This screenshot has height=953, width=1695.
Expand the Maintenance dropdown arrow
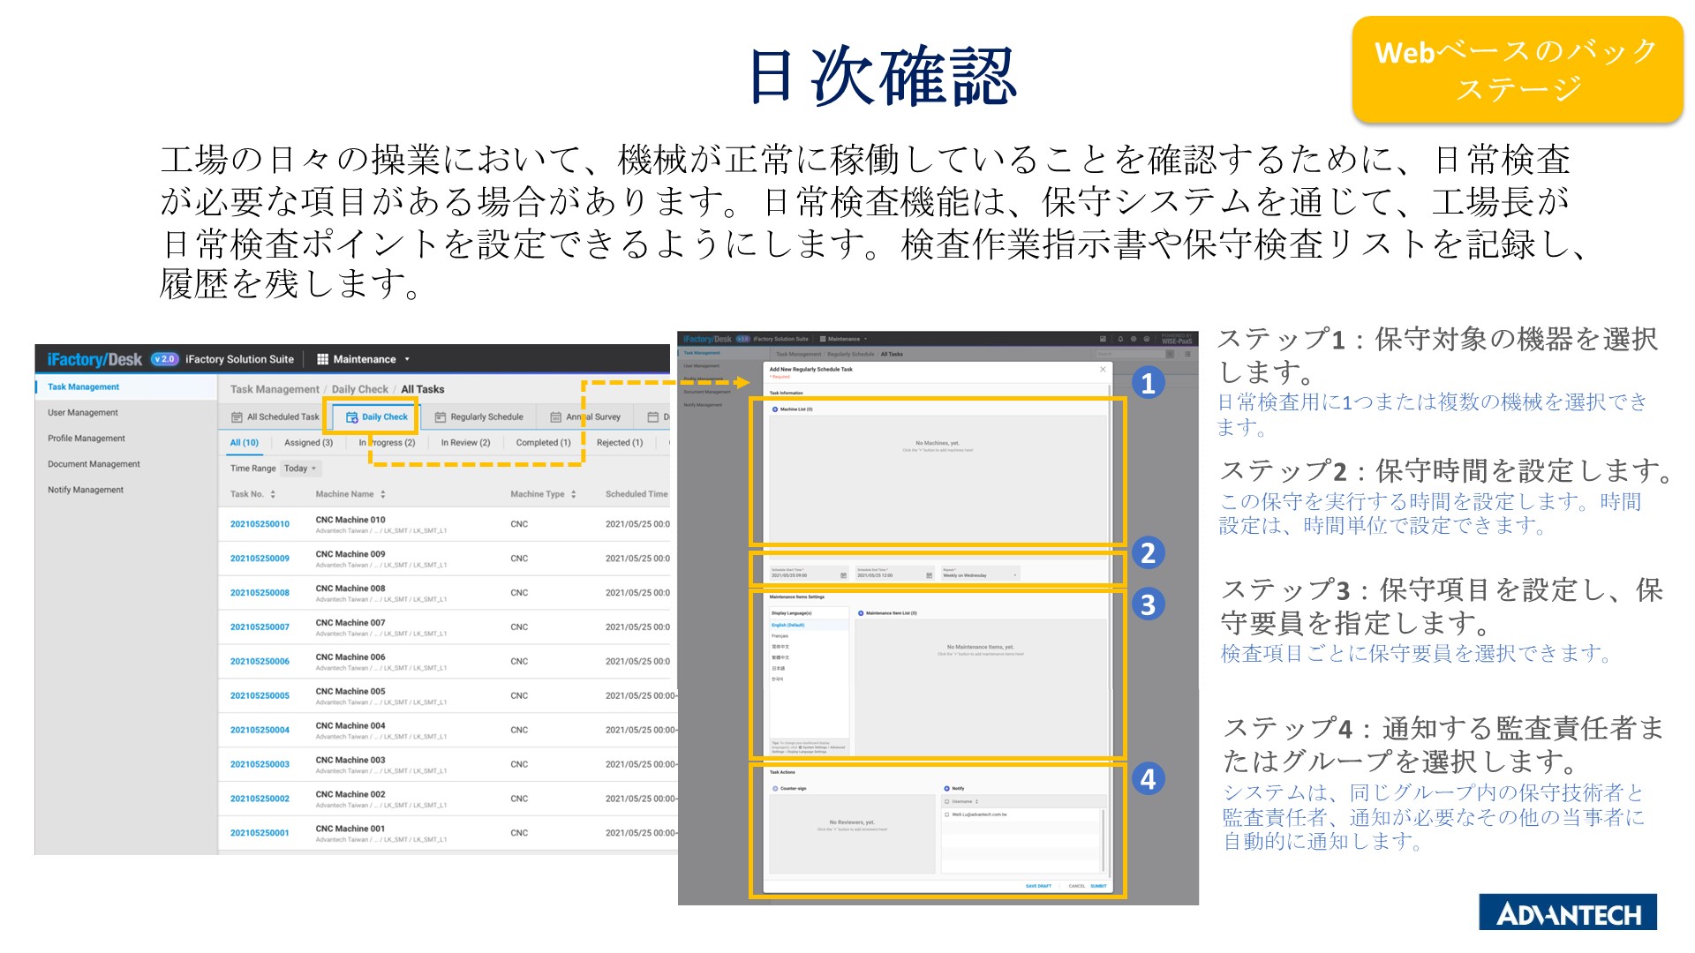[407, 360]
